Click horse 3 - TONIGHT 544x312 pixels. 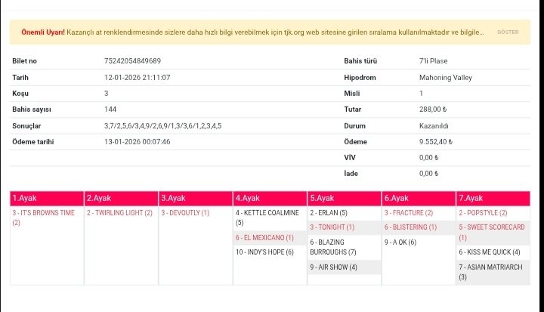[x=332, y=227]
